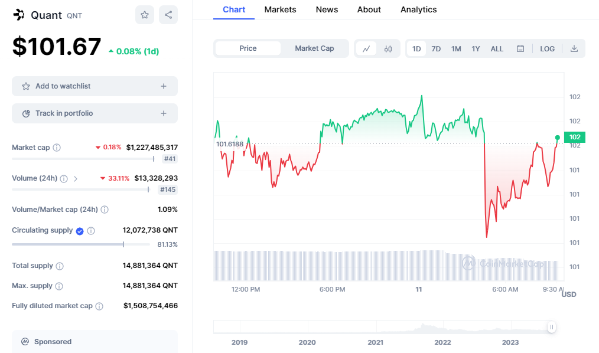Show Circulating supply info icon
This screenshot has width=599, height=353.
click(x=91, y=230)
